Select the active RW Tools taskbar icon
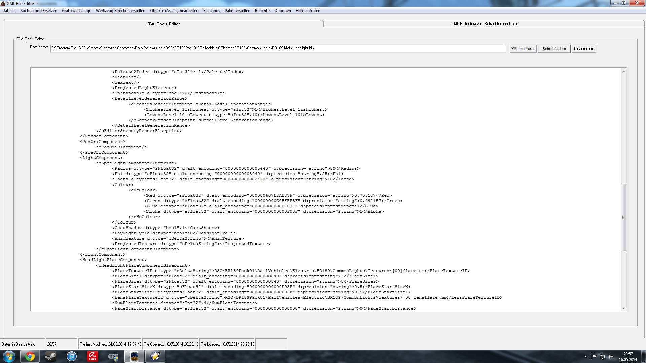 [x=134, y=356]
